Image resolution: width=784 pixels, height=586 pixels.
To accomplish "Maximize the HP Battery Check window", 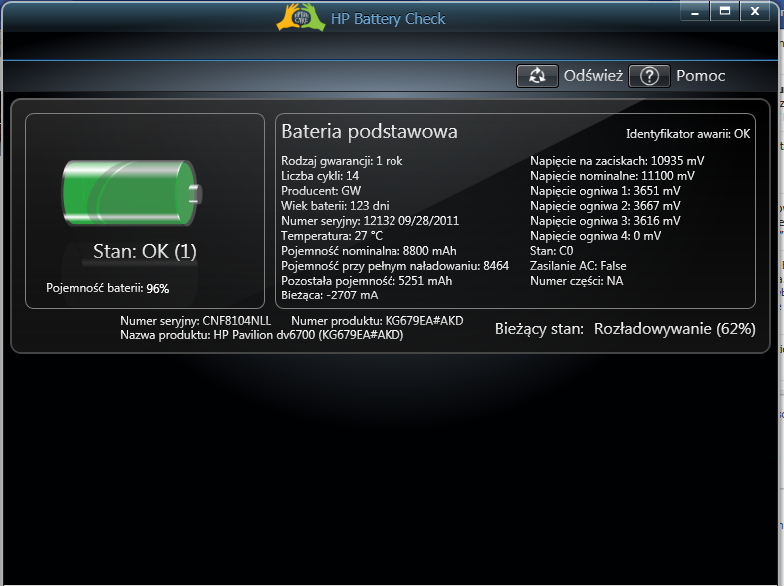I will click(x=724, y=12).
